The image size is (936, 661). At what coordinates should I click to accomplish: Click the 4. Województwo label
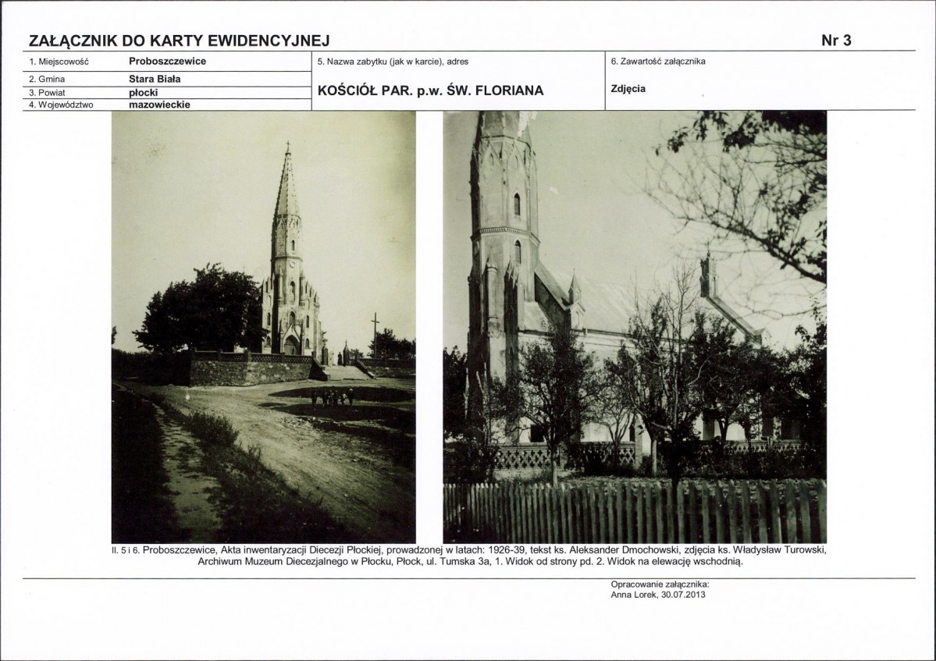pos(61,105)
